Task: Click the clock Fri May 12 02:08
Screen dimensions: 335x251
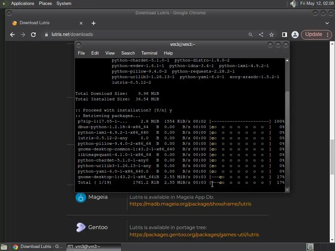Action: [x=317, y=3]
